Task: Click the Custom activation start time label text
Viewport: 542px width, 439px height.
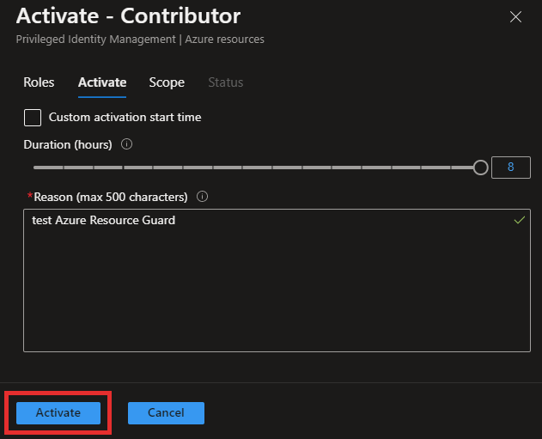Action: point(125,117)
